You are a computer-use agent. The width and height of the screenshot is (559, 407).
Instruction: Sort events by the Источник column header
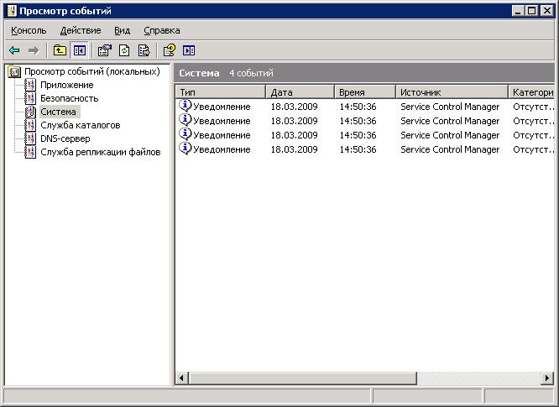pos(451,92)
